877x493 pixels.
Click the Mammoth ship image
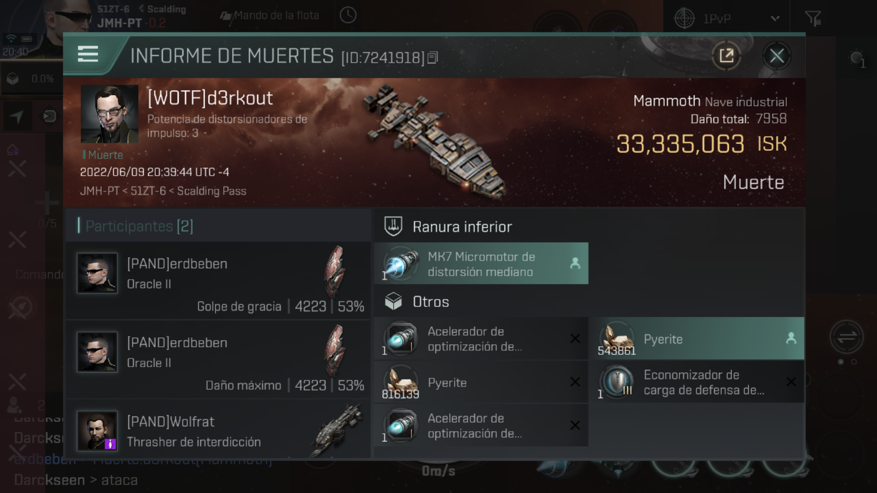[x=435, y=141]
